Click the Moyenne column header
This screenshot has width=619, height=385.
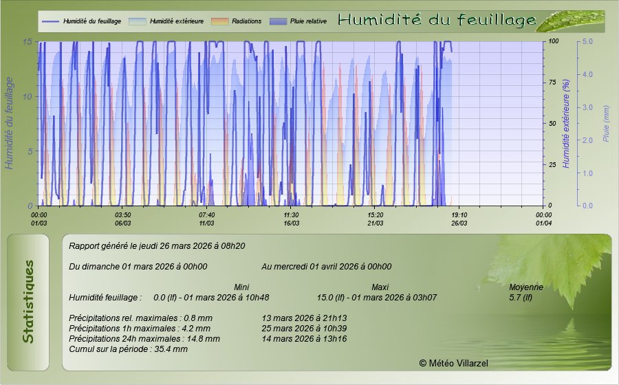[x=526, y=287]
